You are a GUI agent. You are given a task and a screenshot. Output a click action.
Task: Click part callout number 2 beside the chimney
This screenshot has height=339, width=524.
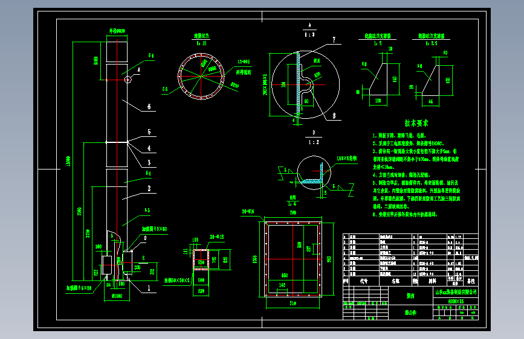coord(149,189)
